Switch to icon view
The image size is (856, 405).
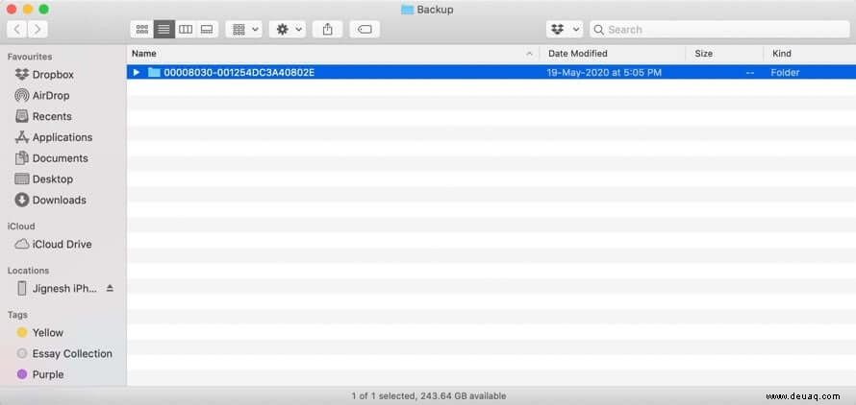tap(142, 30)
